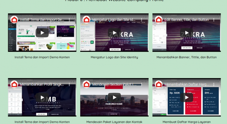Open three-dot menu on the Menambahkan Profil video
This screenshot has width=227, height=124.
[x=69, y=84]
